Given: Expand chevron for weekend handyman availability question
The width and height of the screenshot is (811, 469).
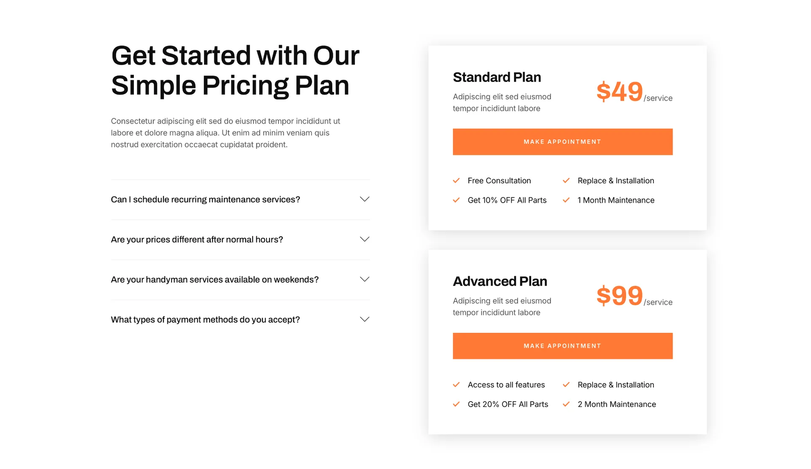Looking at the screenshot, I should click(364, 279).
